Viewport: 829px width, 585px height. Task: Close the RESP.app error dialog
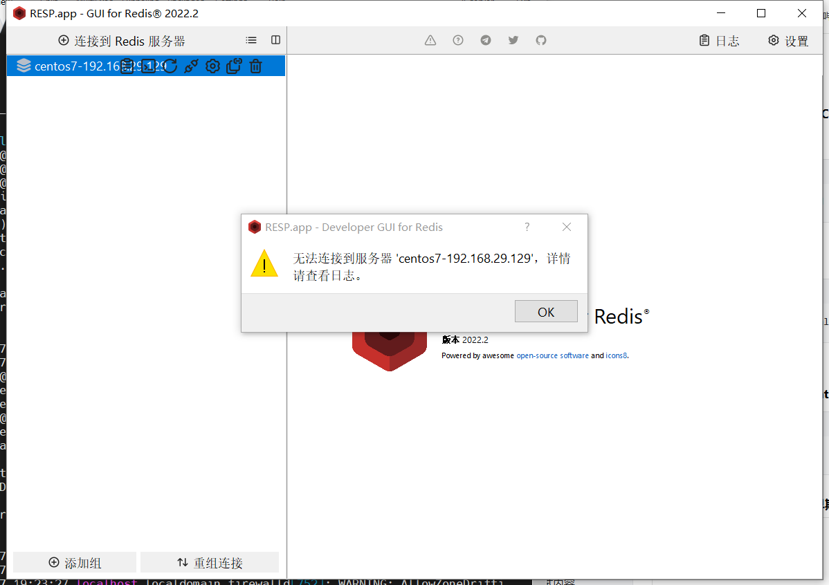[567, 227]
